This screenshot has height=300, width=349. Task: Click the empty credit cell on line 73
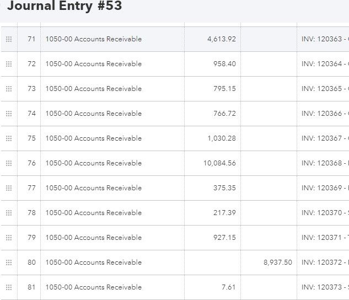coord(269,89)
